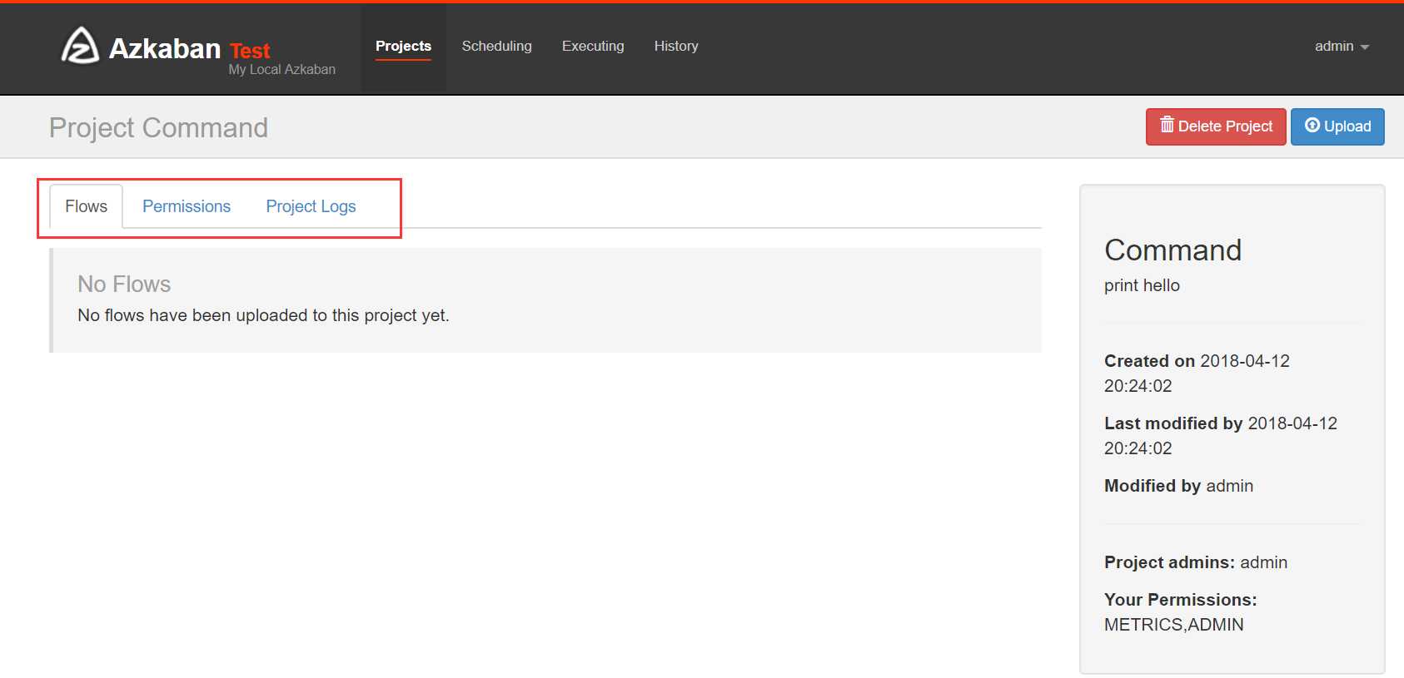Screen dimensions: 1404x678
Task: Click the 'Command' project name heading
Action: (1172, 250)
